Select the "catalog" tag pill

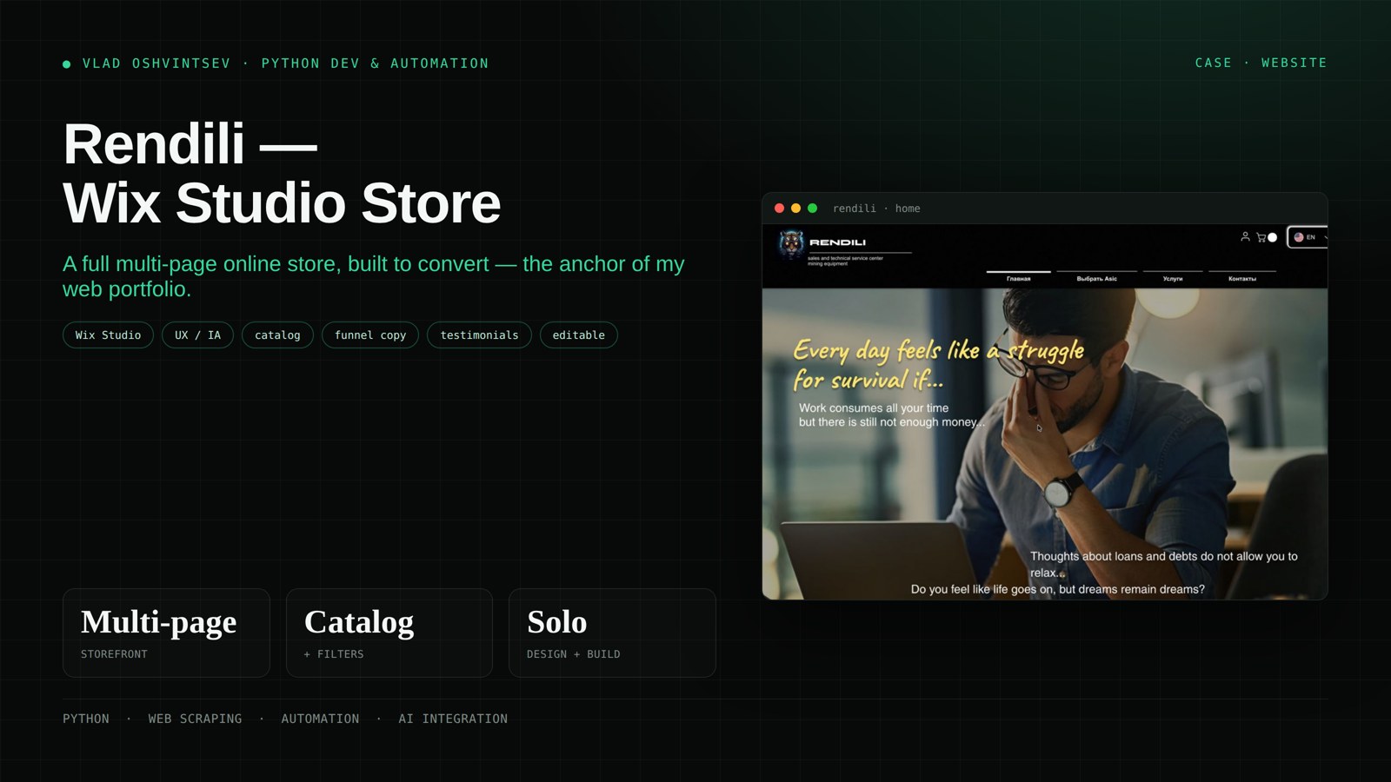[277, 335]
